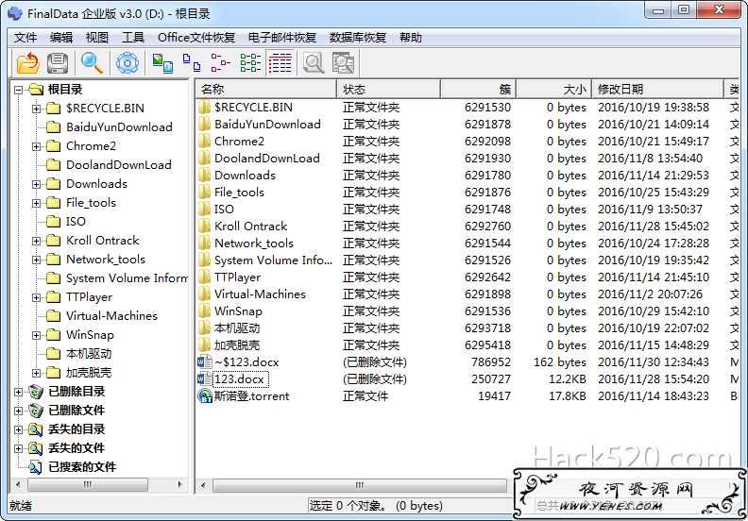Expand the $RECYCLE.BIN tree node
Viewport: 748px width, 521px height.
click(36, 109)
